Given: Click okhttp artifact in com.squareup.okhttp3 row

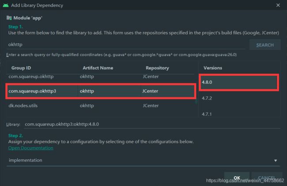Looking at the screenshot, I should click(87, 91).
